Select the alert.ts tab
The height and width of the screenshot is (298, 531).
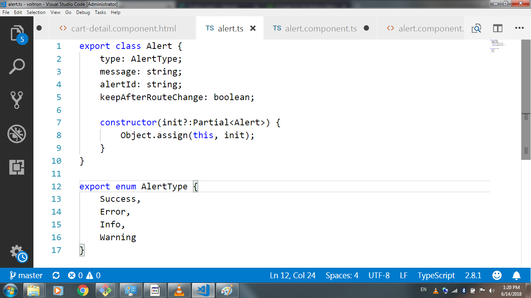[x=230, y=28]
